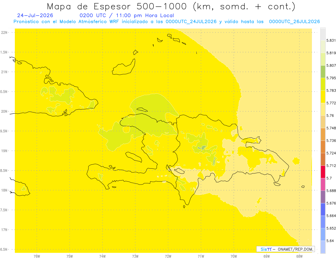
Task: Click the 22N latitude label
Action: coord(4,33)
